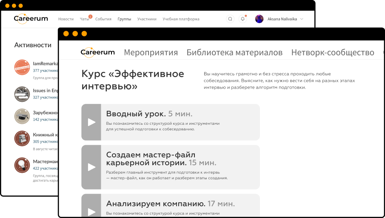
Task: Expand the user menu chevron
Action: click(302, 19)
